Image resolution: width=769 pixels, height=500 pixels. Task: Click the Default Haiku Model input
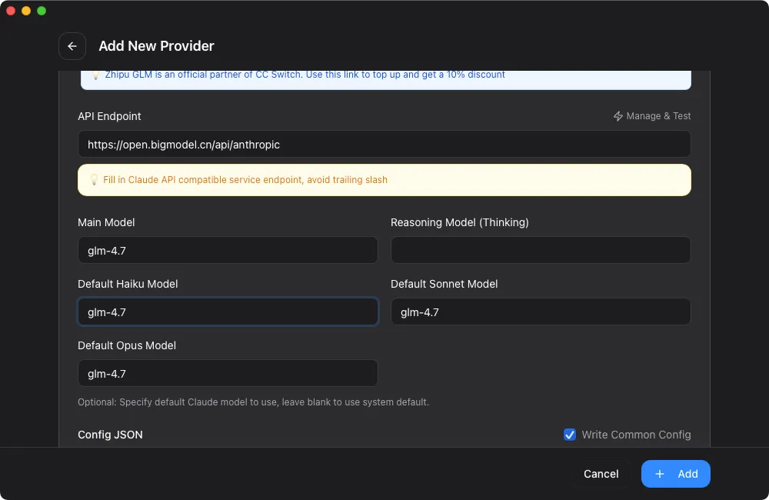pyautogui.click(x=228, y=312)
